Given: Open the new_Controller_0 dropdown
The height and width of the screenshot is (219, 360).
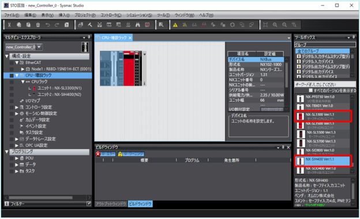Looking at the screenshot, I should click(39, 47).
